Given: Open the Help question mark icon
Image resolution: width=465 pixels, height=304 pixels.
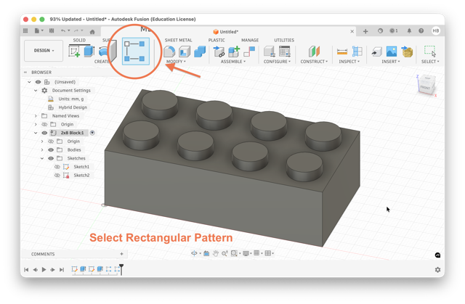Looking at the screenshot, I should tap(421, 30).
